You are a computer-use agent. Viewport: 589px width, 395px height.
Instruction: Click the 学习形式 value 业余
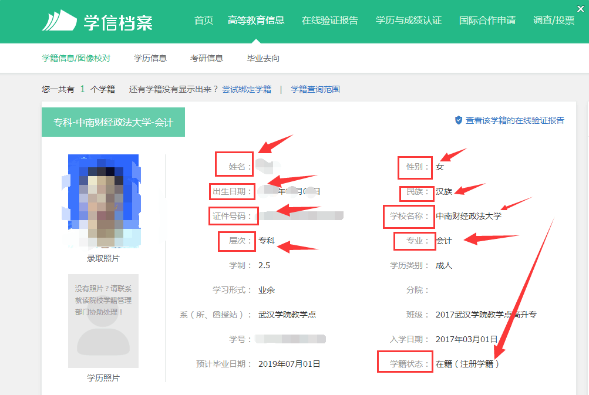point(267,291)
